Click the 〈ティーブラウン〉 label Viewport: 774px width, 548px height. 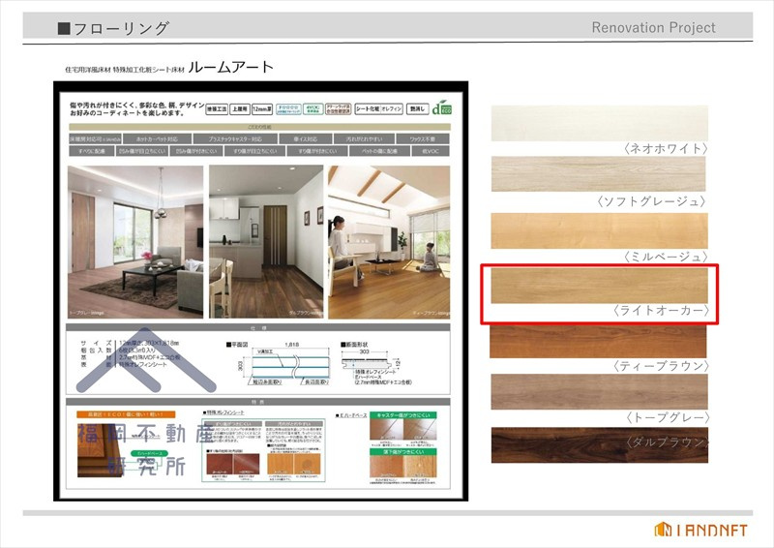(661, 366)
